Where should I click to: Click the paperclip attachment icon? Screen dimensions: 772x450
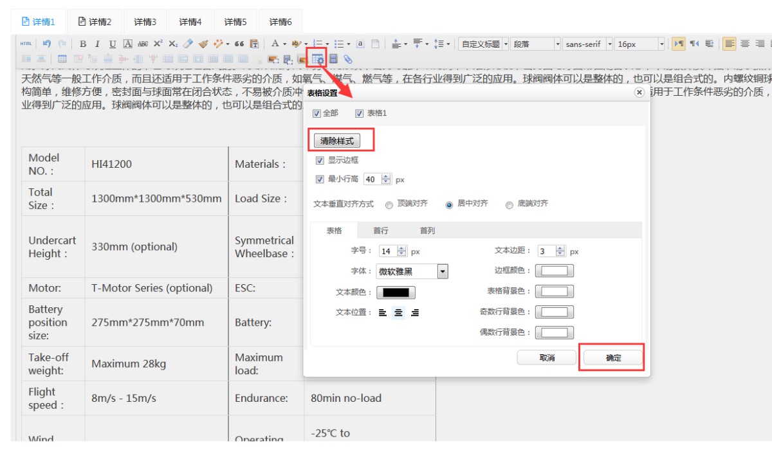tap(348, 59)
